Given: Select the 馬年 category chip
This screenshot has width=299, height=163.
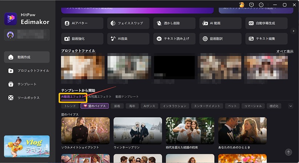Looking at the screenshot, I should (132, 106).
